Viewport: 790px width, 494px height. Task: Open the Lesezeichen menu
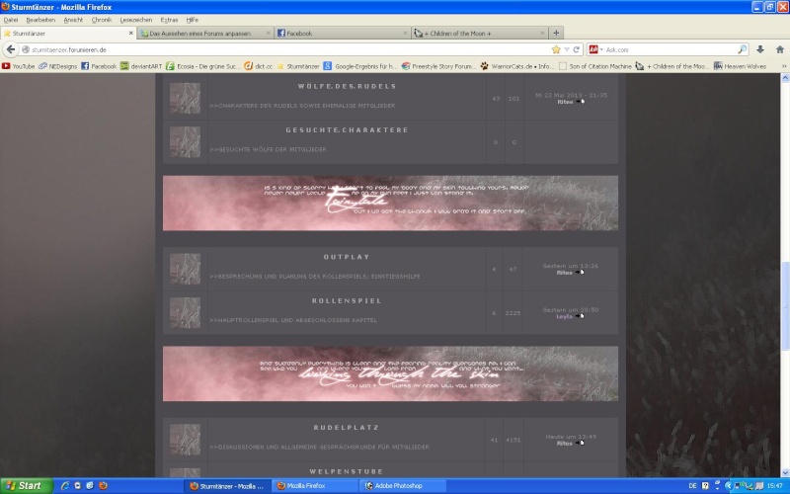(135, 20)
